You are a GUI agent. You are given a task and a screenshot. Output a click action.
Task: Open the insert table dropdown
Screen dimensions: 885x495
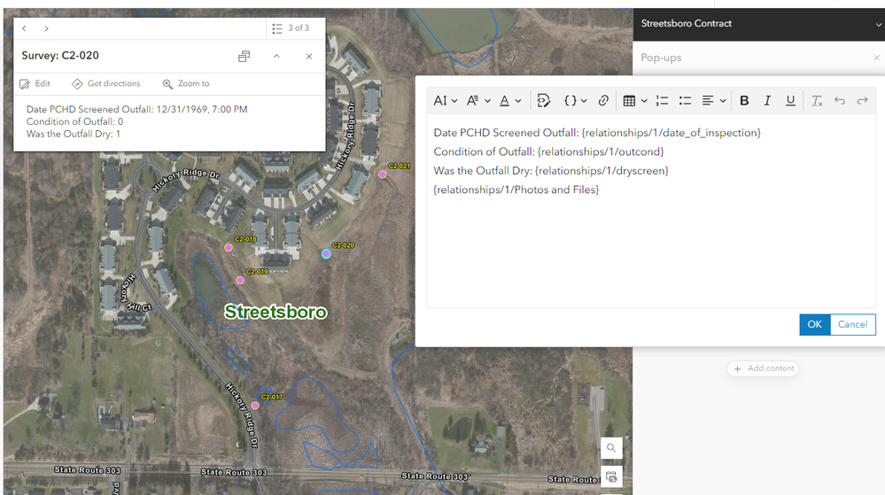click(x=634, y=100)
